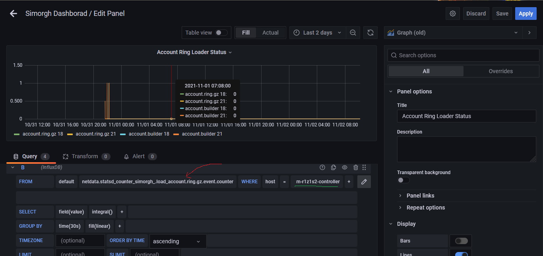Viewport: 543px width, 256px height.
Task: Click the zoom out time range icon
Action: click(x=353, y=33)
